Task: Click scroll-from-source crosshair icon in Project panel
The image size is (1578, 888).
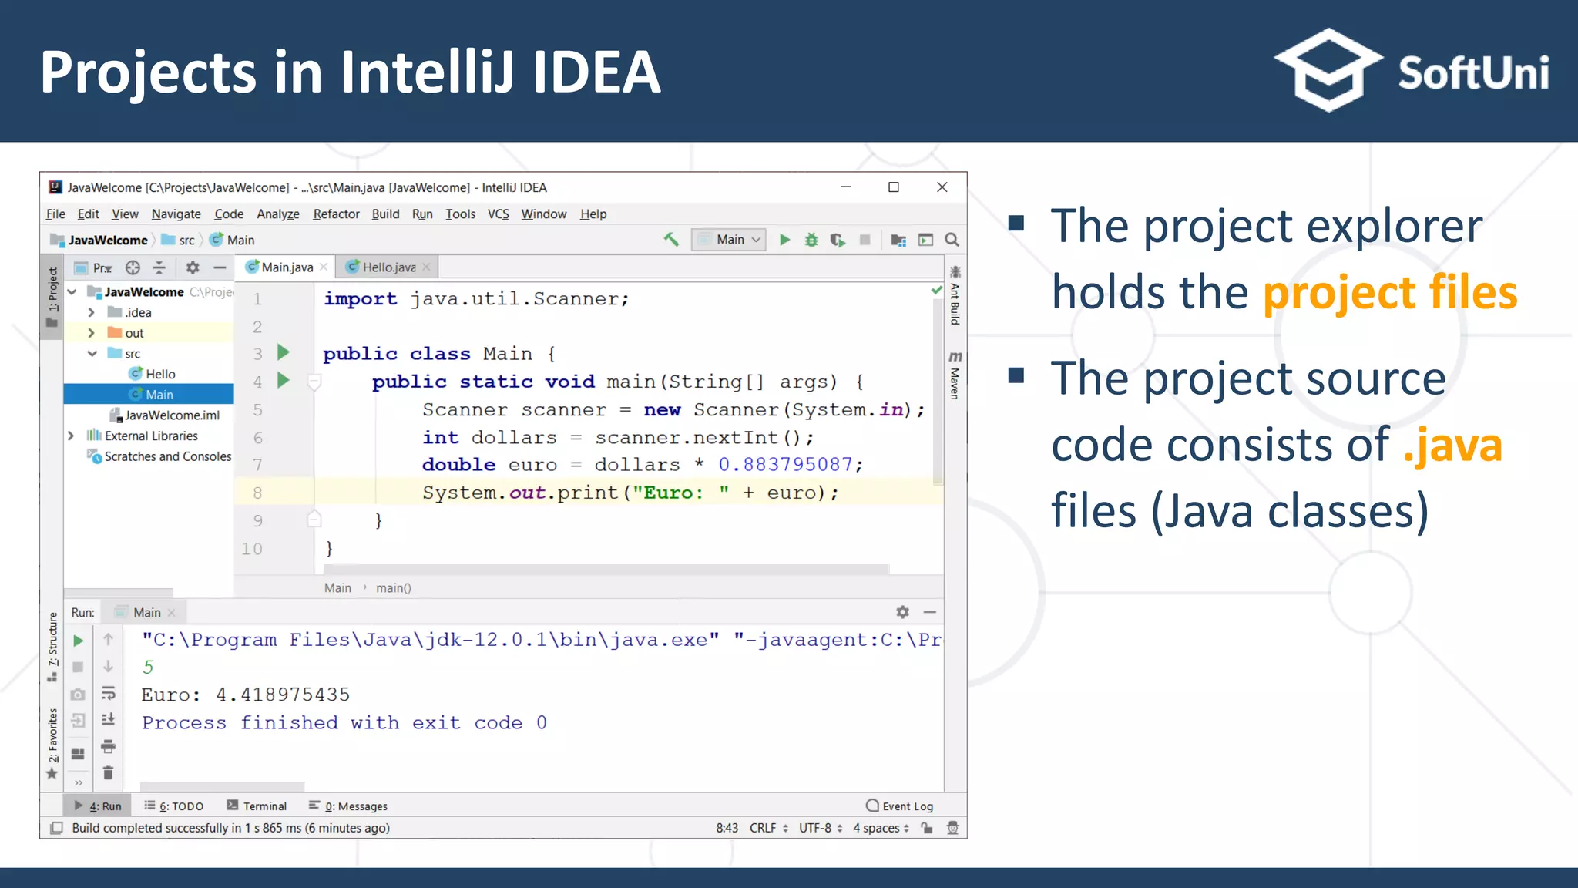Action: tap(133, 267)
